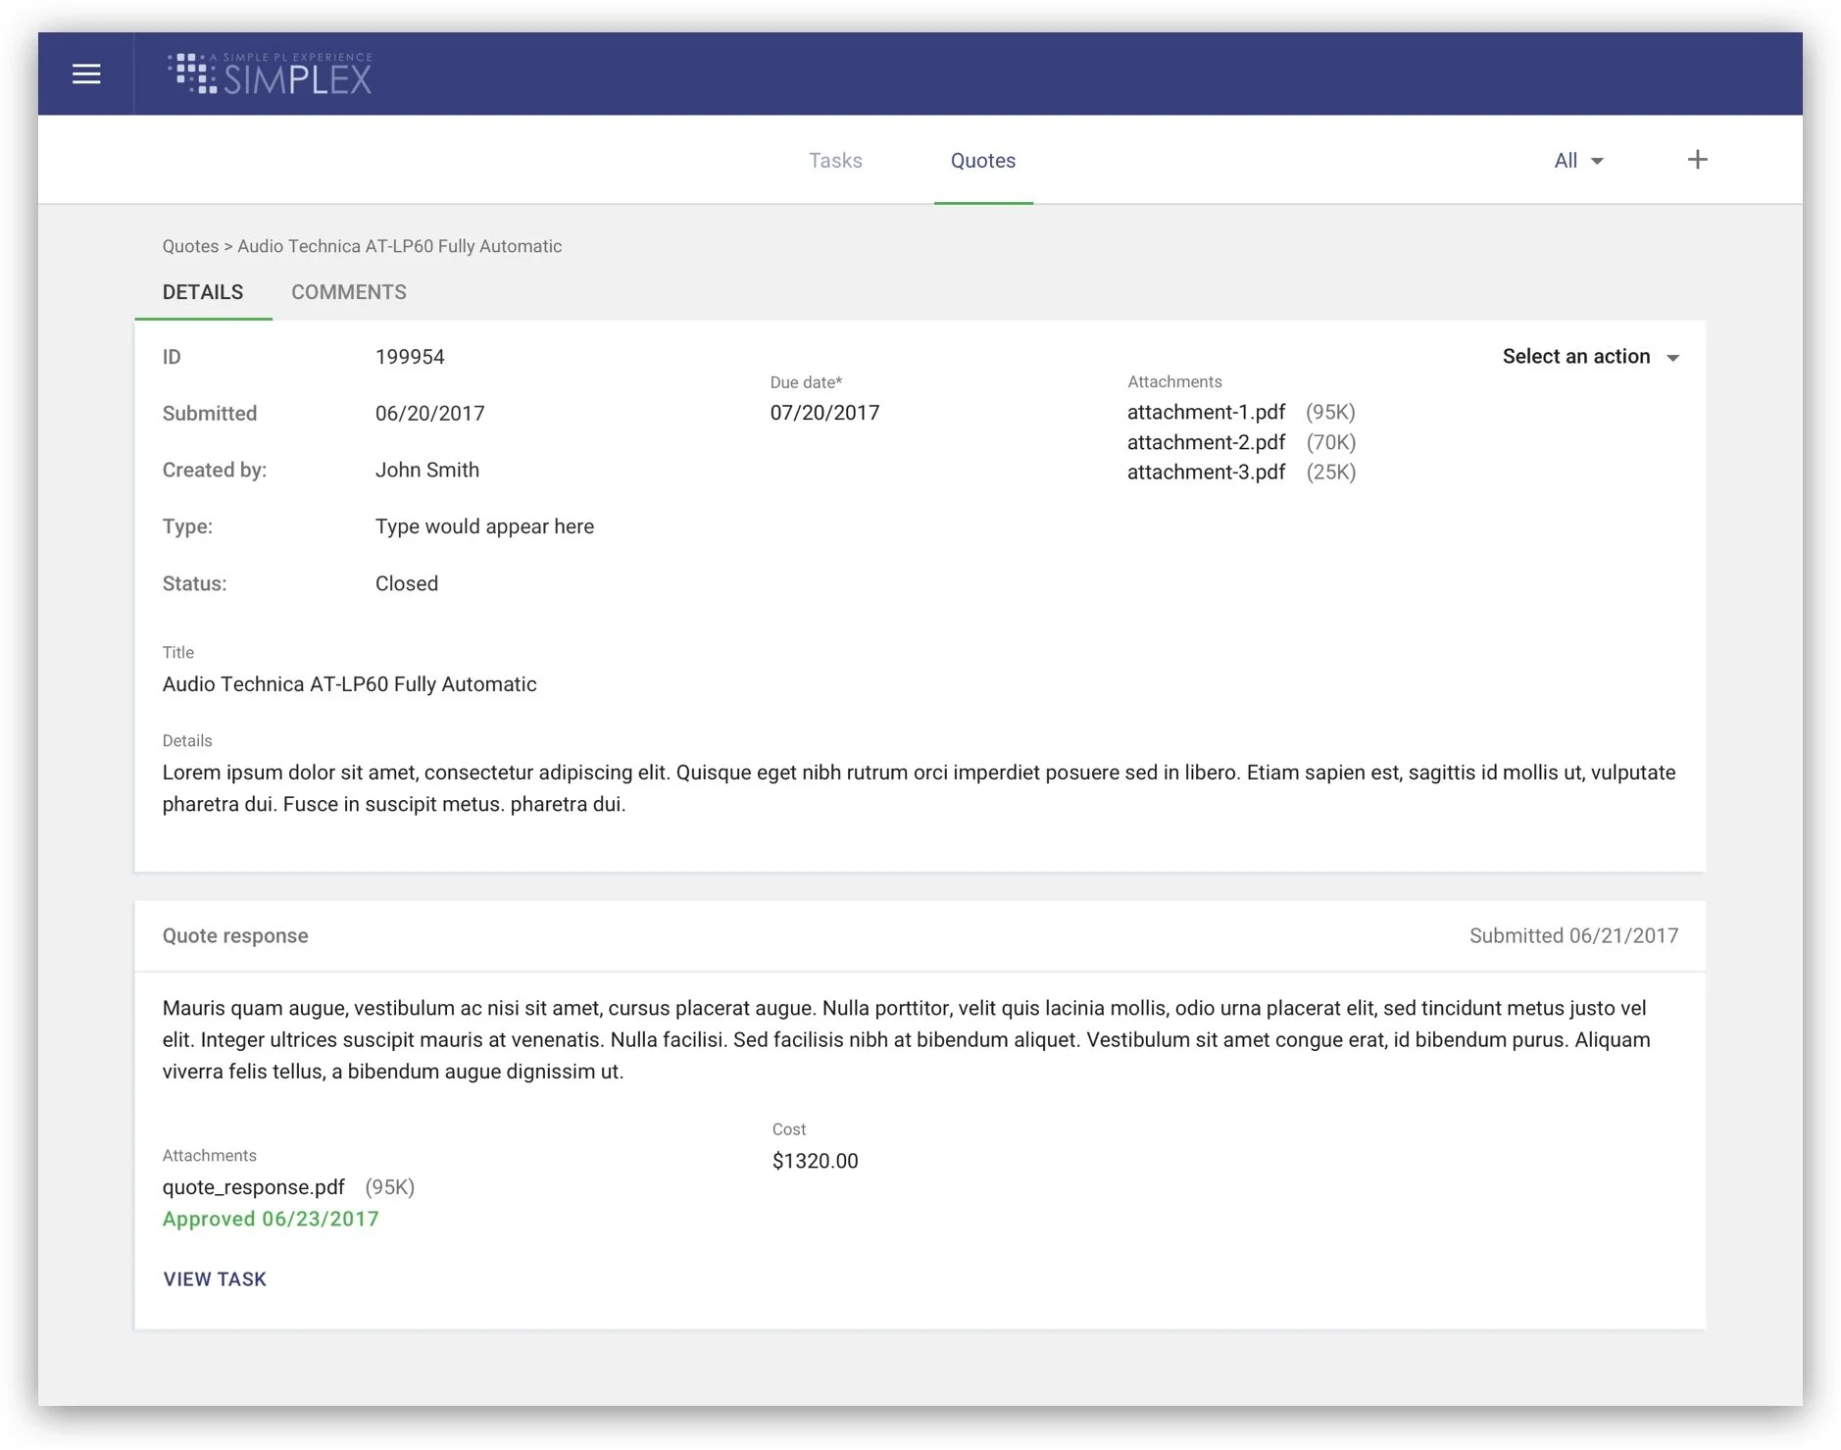Click the status value Closed
The height and width of the screenshot is (1450, 1841).
coord(407,583)
